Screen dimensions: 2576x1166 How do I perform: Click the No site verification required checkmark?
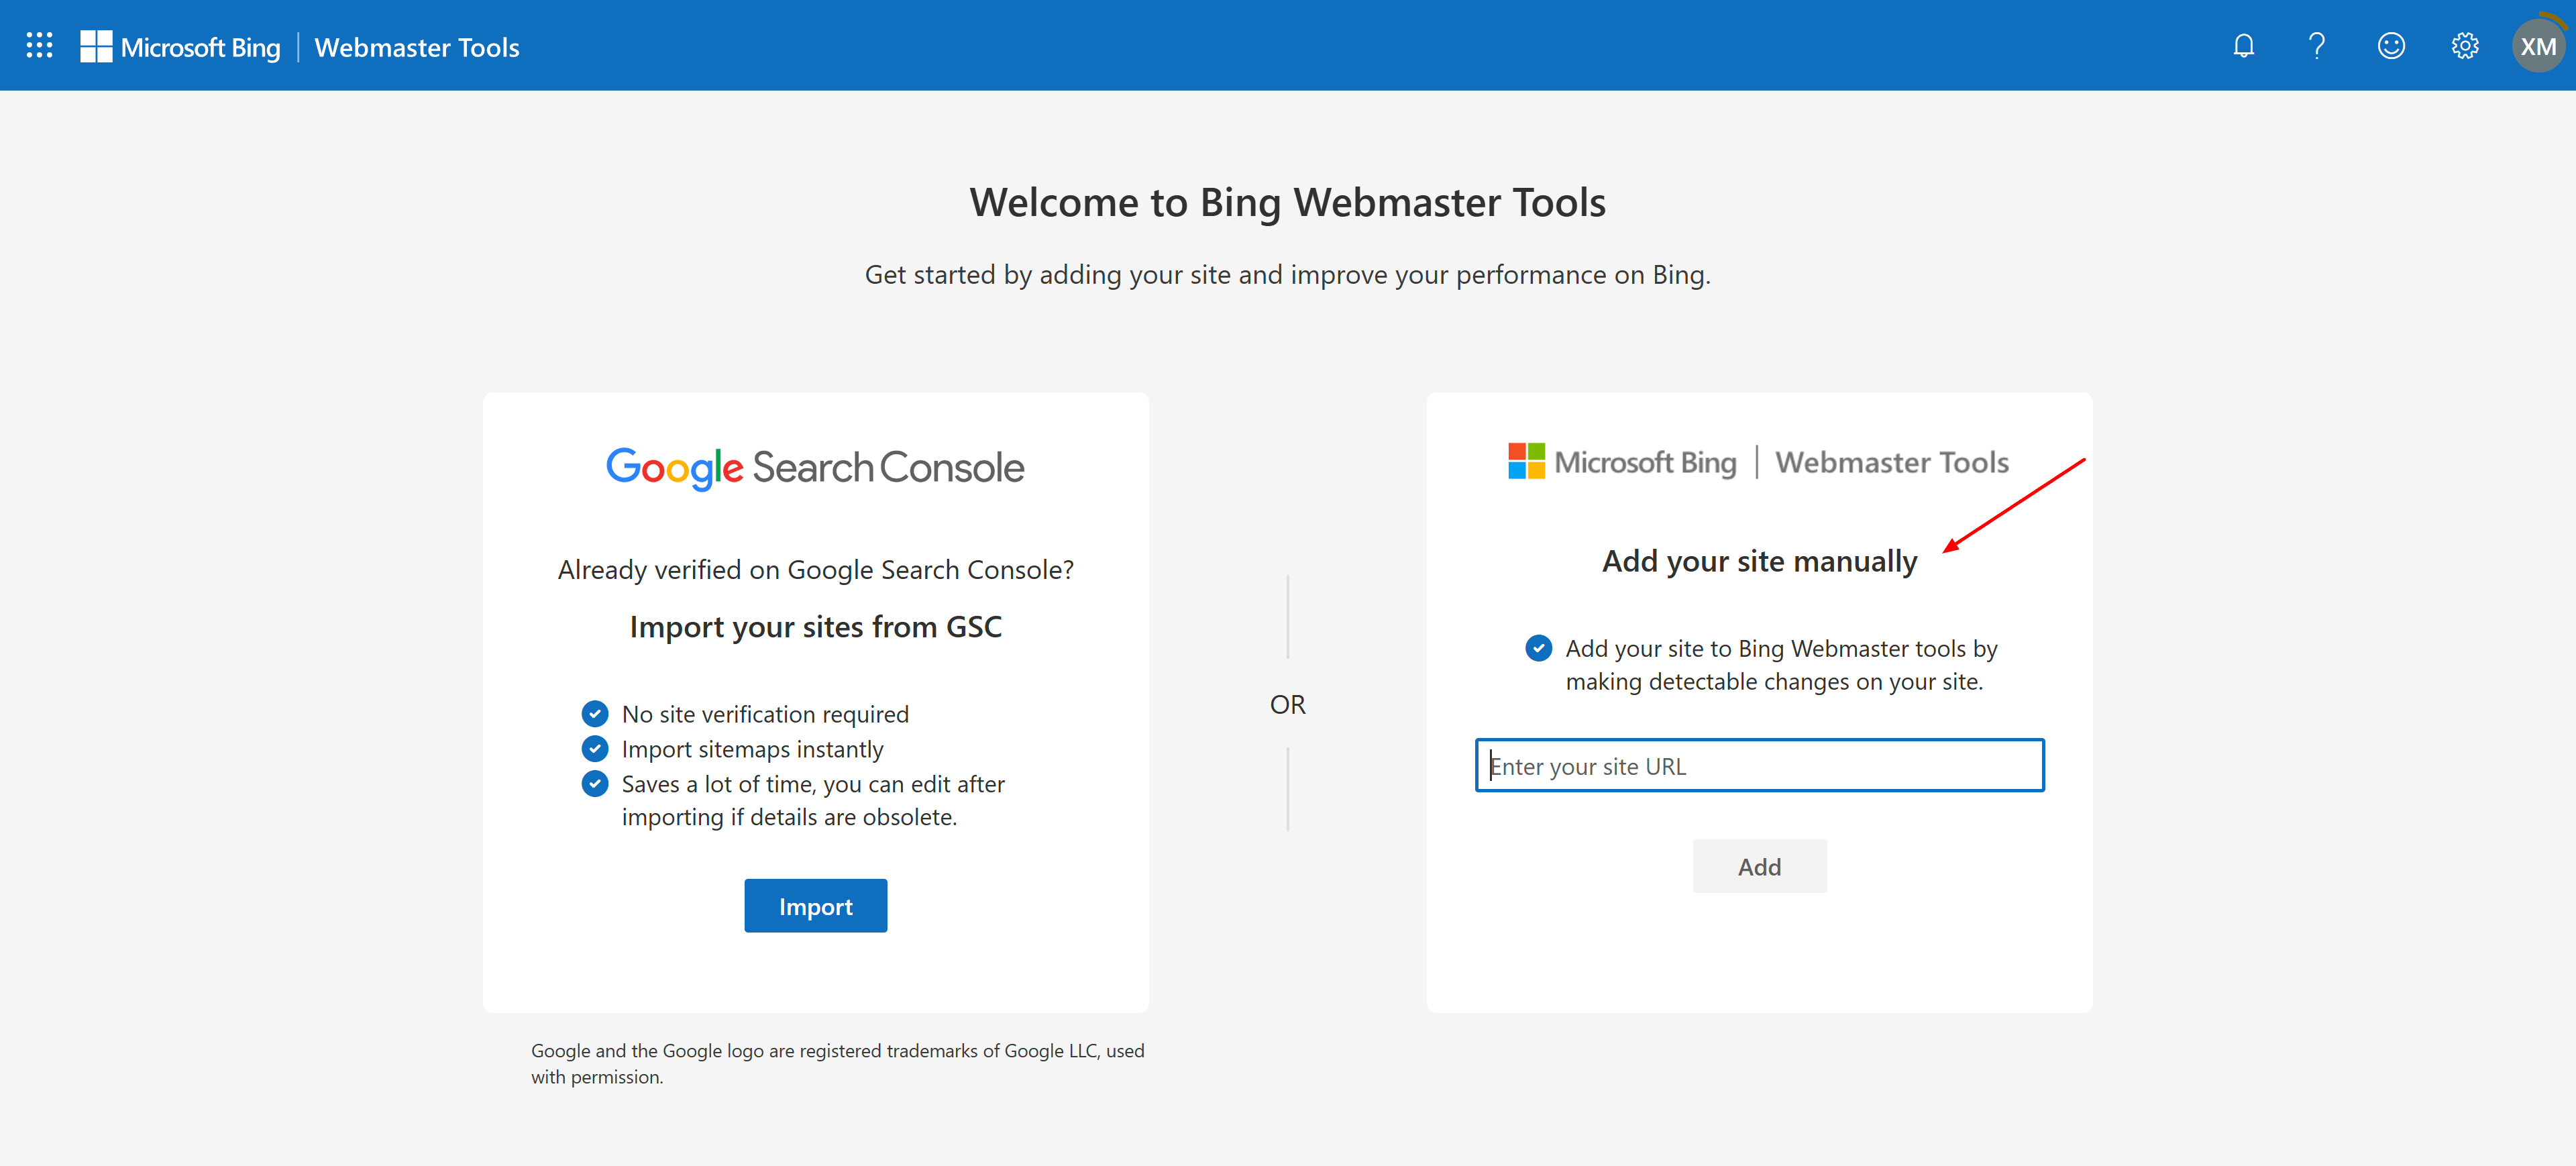[x=595, y=714]
